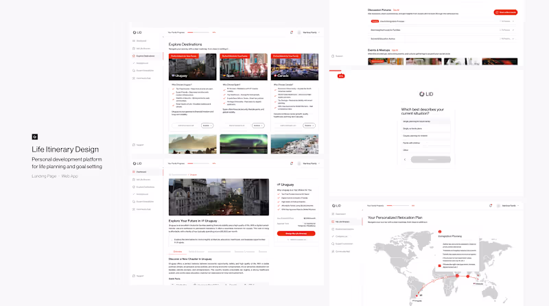Open Martinez Family dropdown in Relocation Plan header

[x=508, y=206]
